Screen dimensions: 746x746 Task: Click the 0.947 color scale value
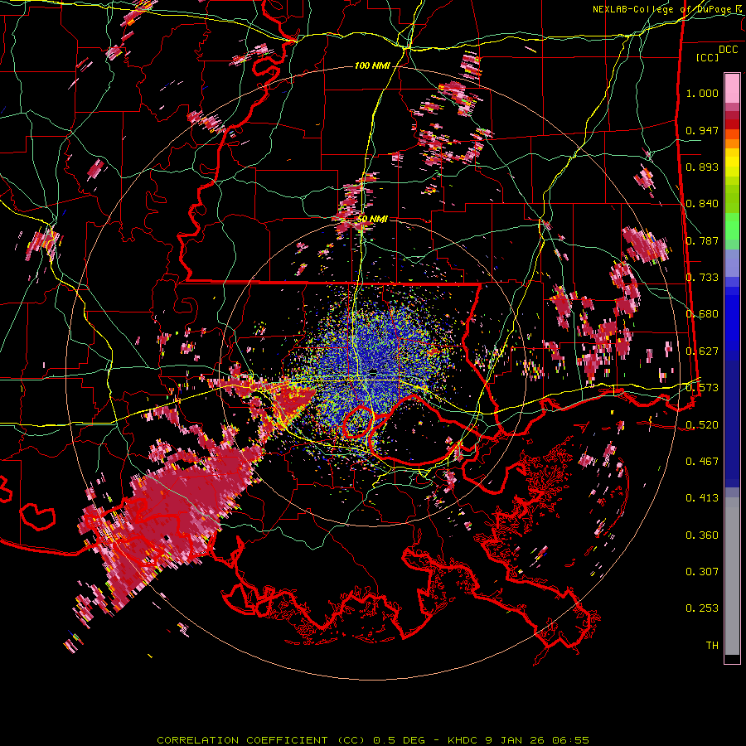point(702,130)
